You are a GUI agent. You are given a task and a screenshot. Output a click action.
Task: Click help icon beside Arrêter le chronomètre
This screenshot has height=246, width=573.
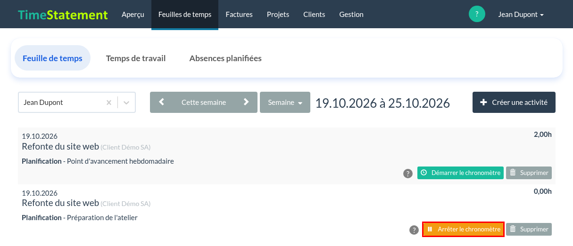[414, 230]
